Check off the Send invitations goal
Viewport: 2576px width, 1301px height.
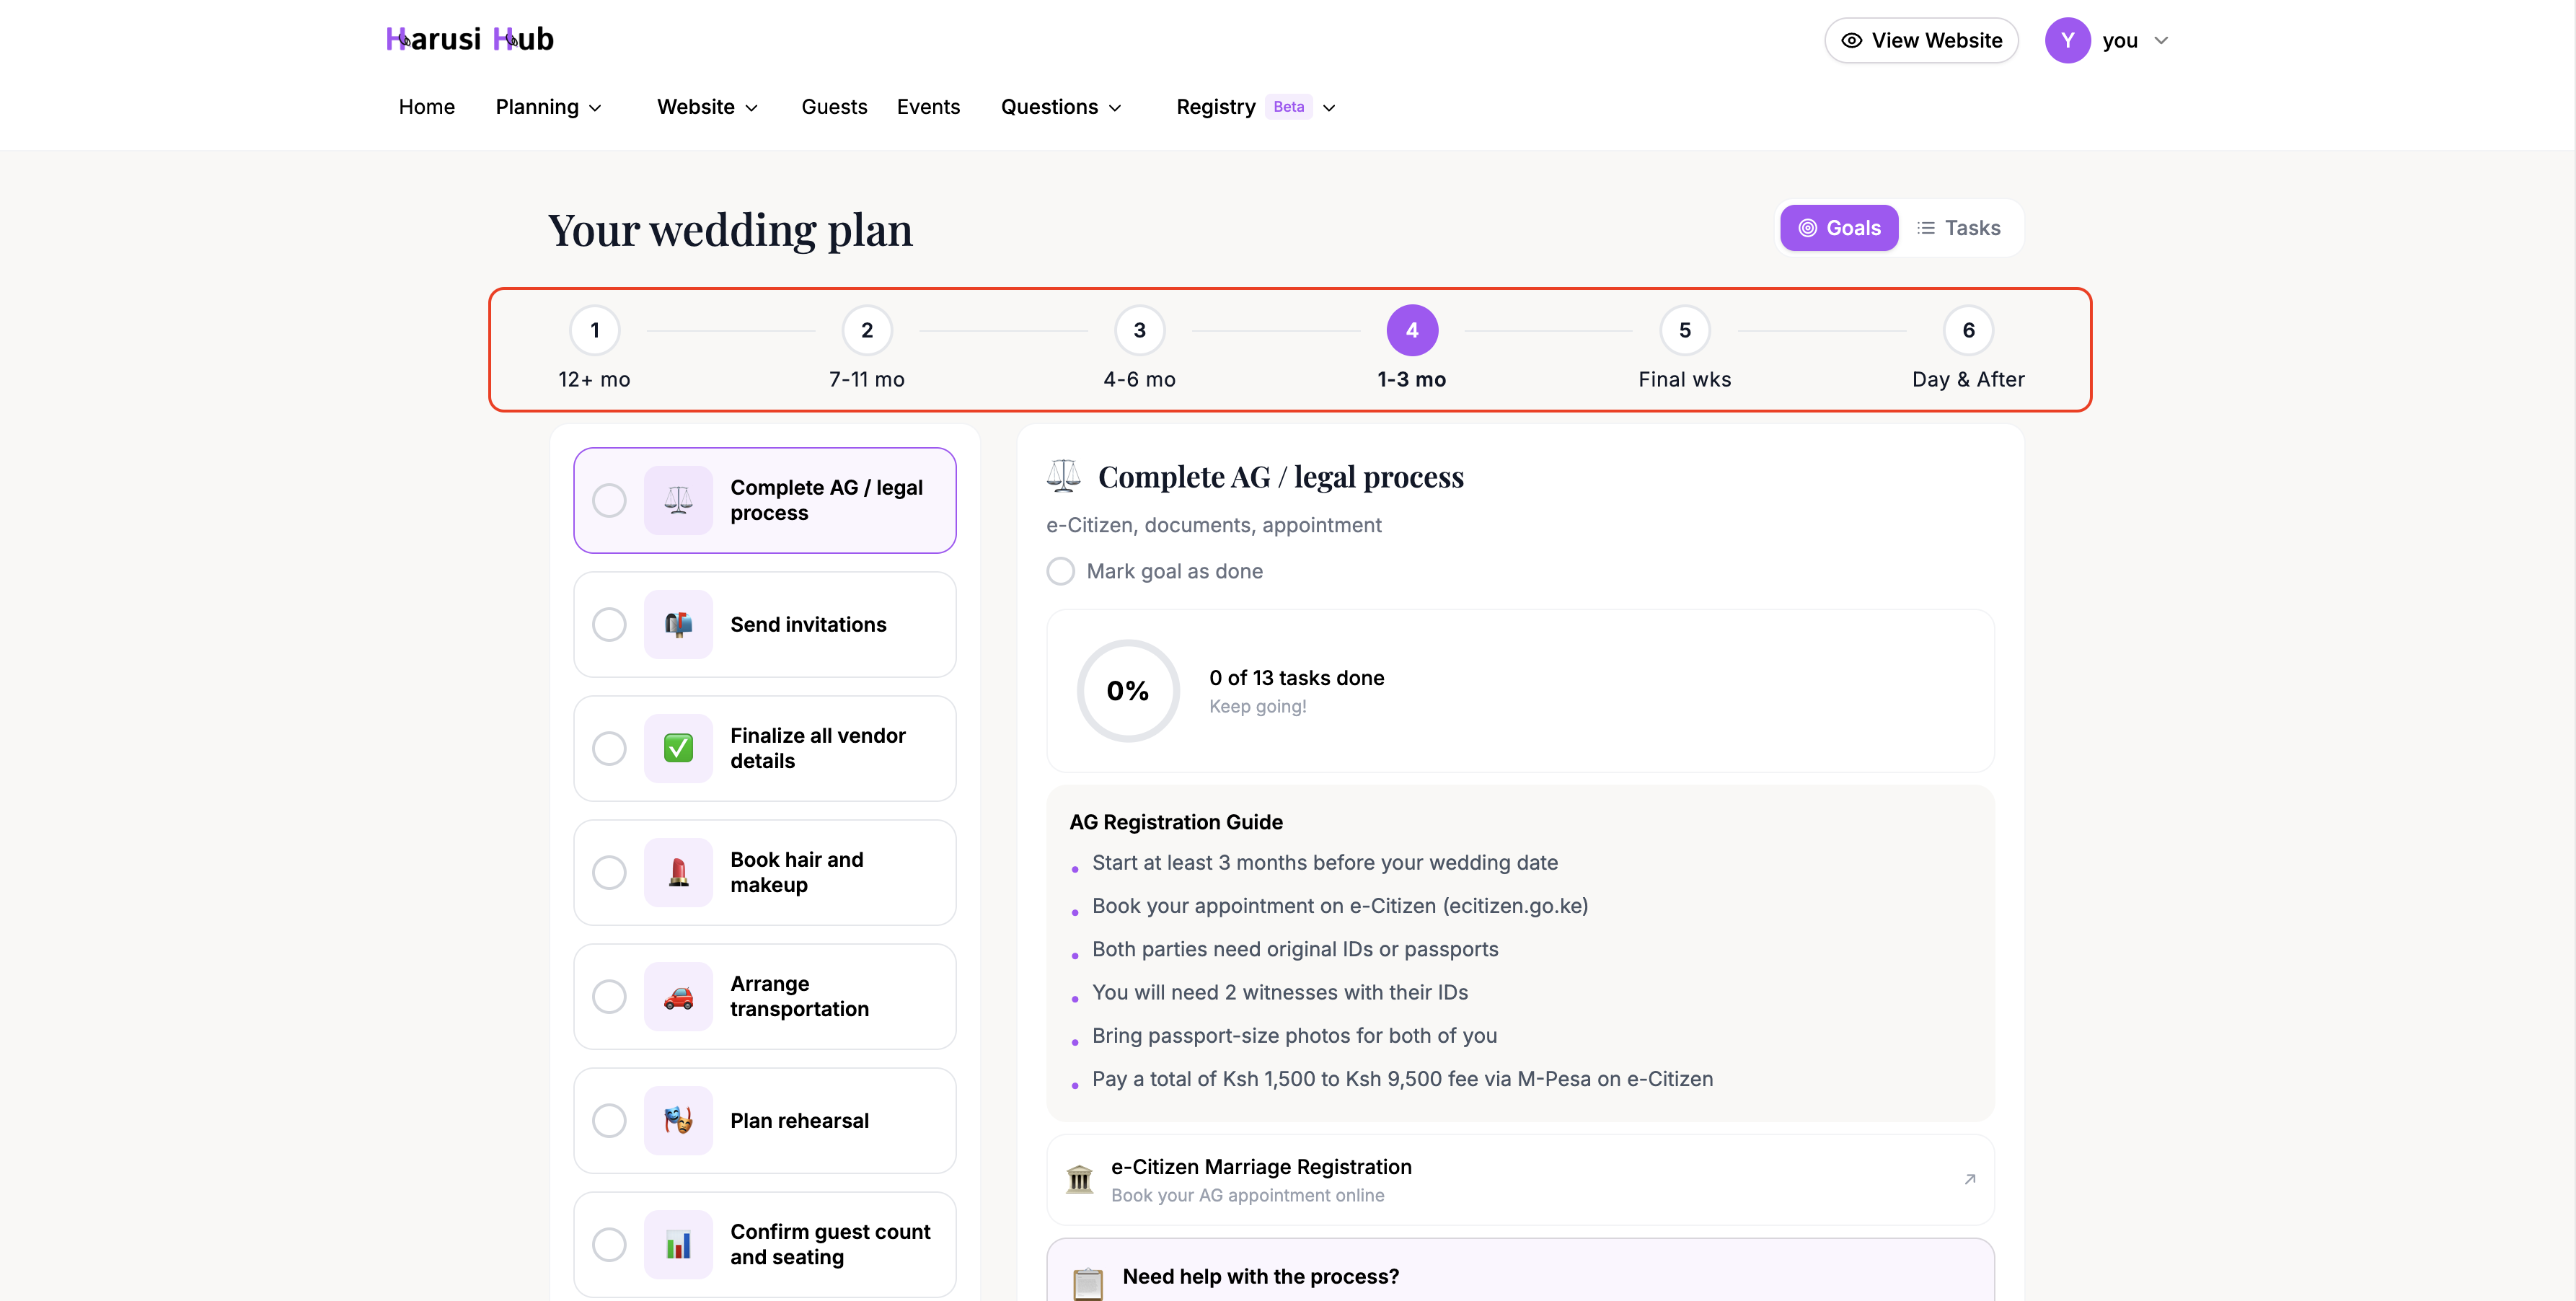pyautogui.click(x=609, y=624)
